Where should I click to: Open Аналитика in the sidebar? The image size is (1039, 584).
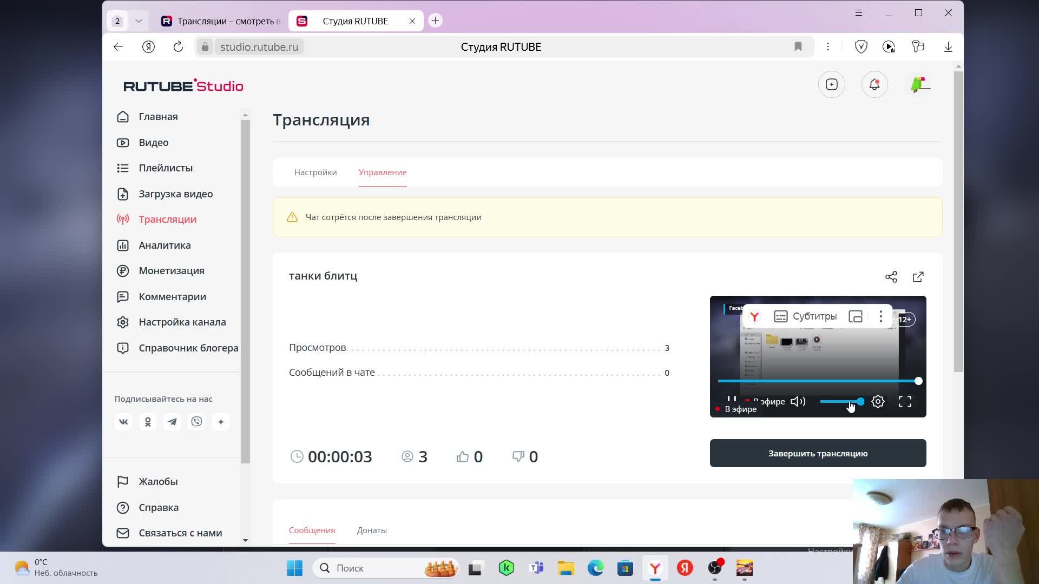pyautogui.click(x=165, y=245)
